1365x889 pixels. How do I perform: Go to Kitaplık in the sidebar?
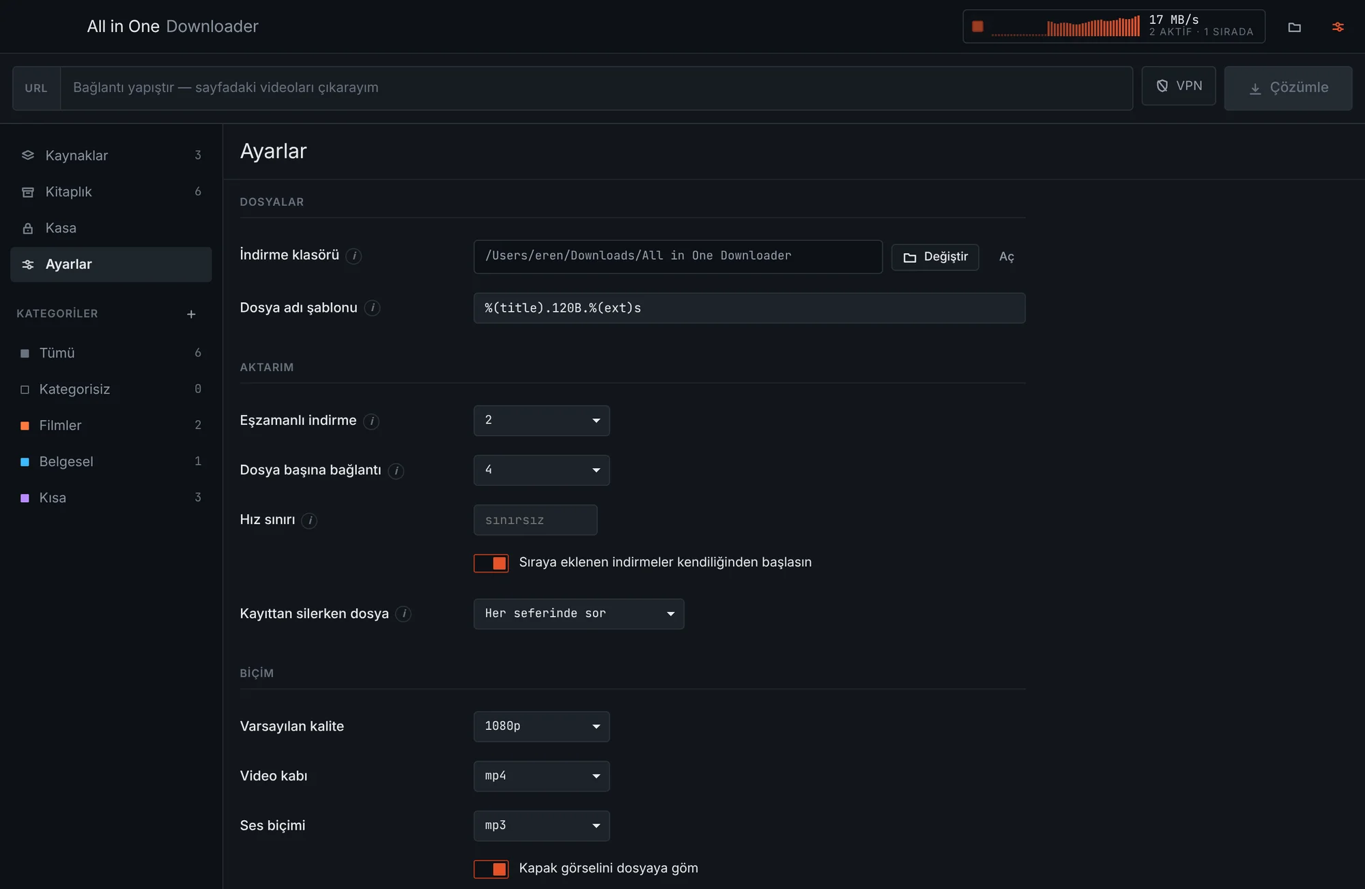click(x=111, y=192)
